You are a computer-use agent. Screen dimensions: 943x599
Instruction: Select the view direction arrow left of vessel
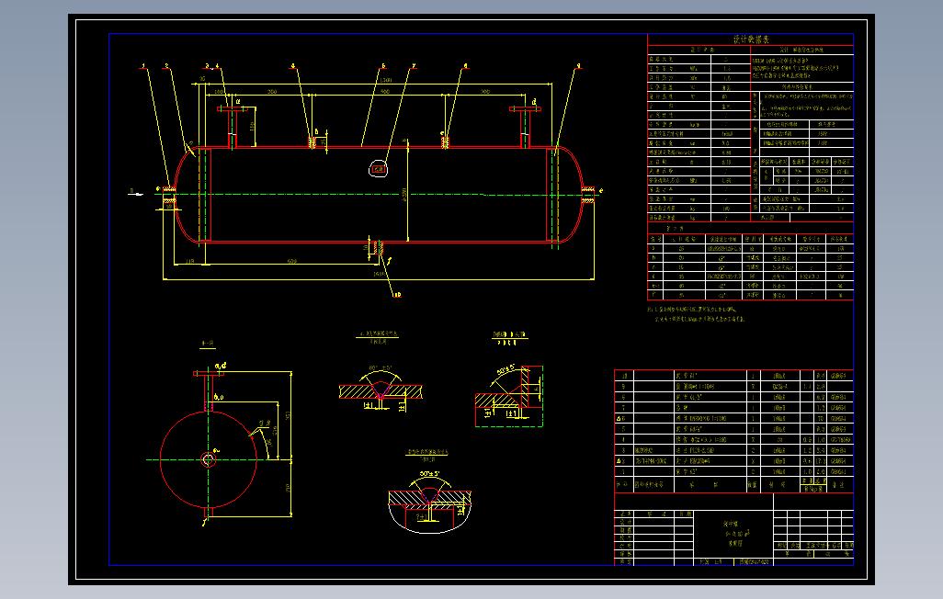(137, 192)
